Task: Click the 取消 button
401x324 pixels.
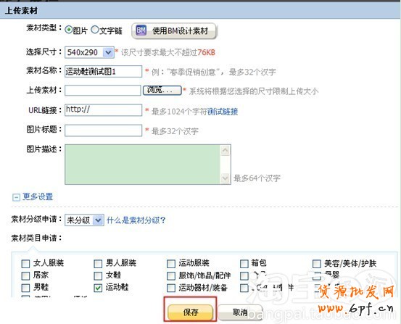Action: tap(240, 312)
